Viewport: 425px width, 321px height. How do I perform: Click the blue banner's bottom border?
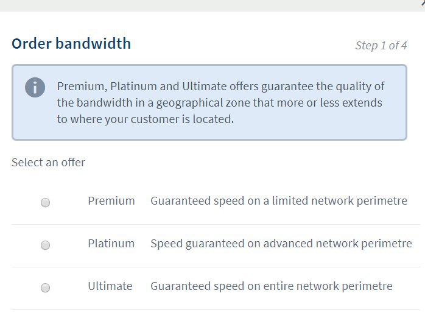(x=209, y=139)
